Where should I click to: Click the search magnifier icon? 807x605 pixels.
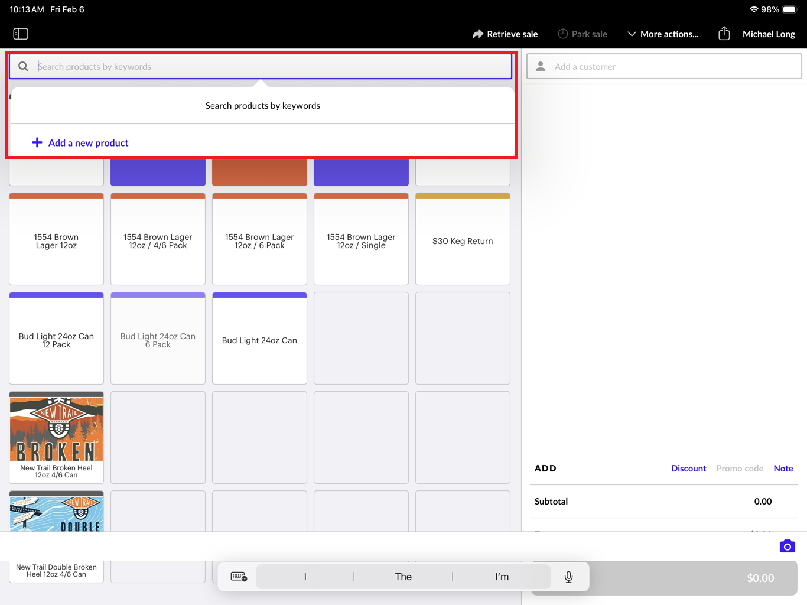point(23,66)
